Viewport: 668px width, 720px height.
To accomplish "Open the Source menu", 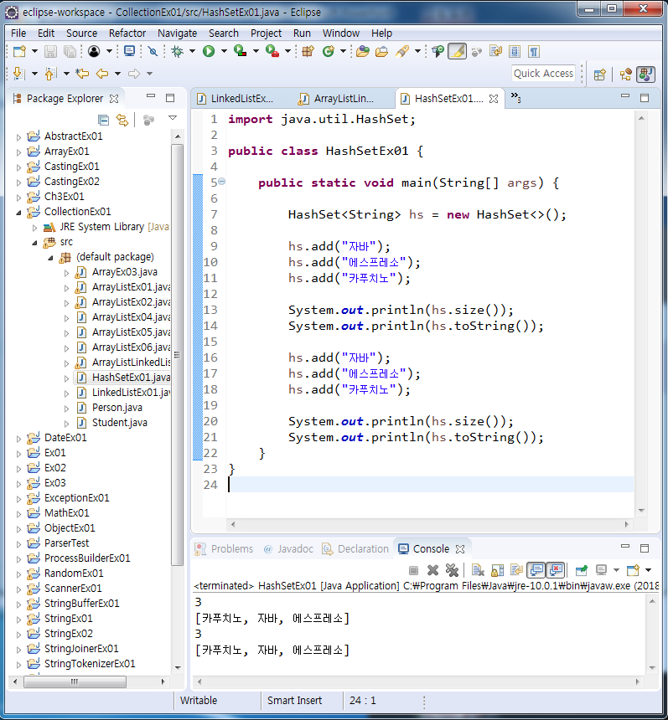I will (x=81, y=33).
